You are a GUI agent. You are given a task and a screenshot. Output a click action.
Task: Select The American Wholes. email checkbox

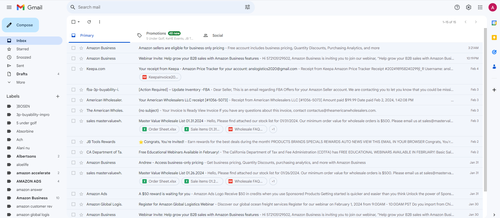[73, 110]
